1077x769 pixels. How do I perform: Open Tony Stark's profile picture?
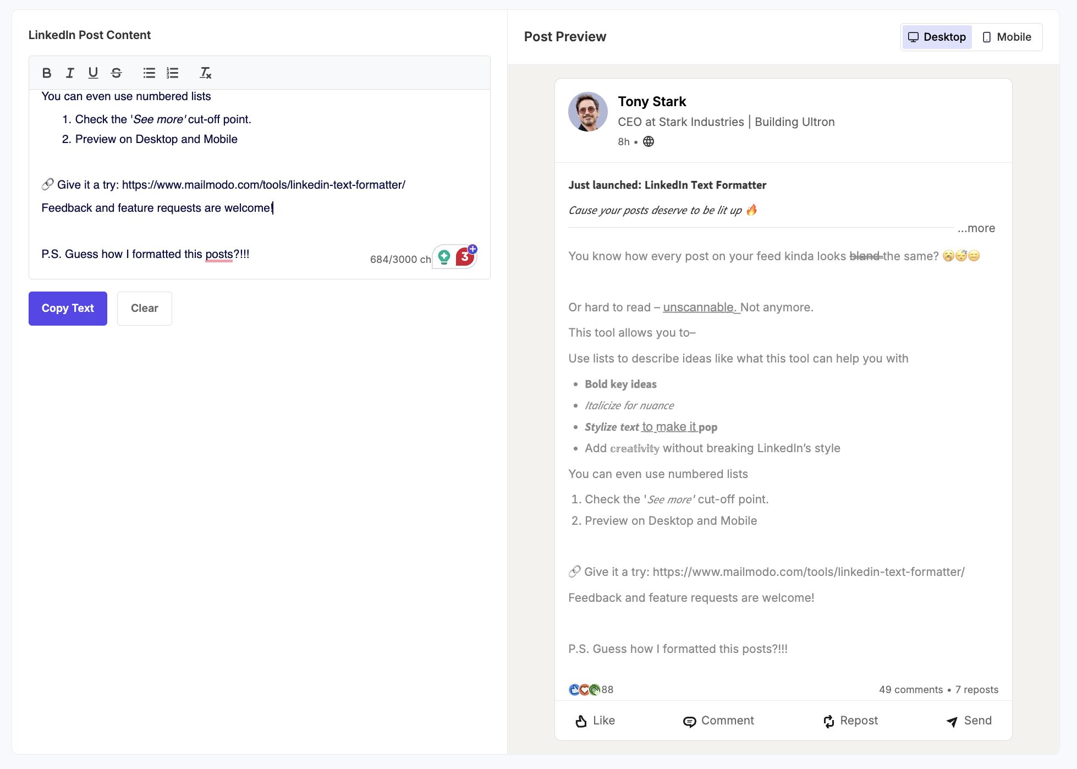588,112
